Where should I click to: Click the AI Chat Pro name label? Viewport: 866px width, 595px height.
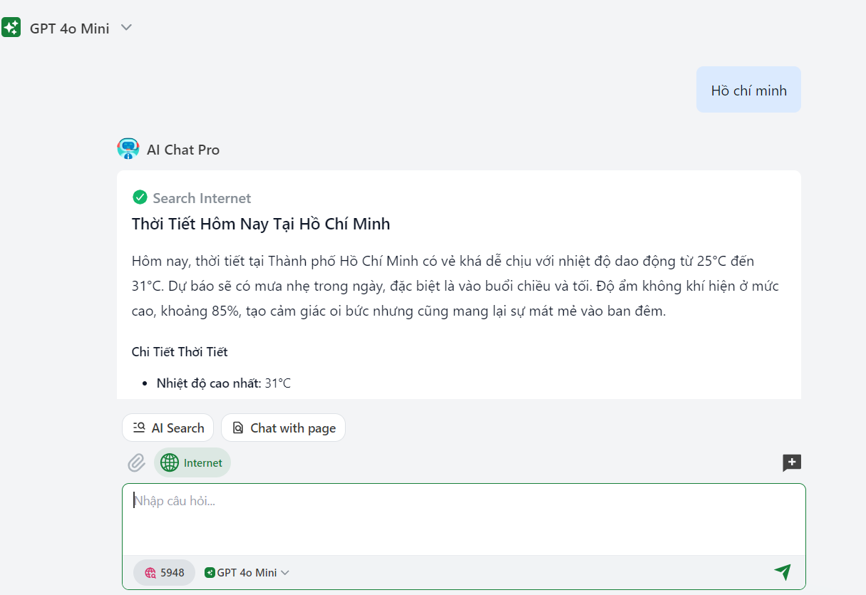click(183, 150)
